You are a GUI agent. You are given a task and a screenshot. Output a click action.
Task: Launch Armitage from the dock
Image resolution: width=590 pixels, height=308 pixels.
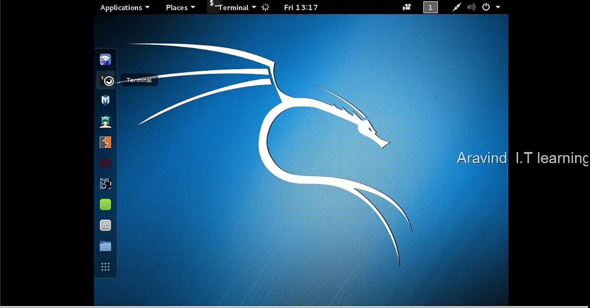(105, 121)
